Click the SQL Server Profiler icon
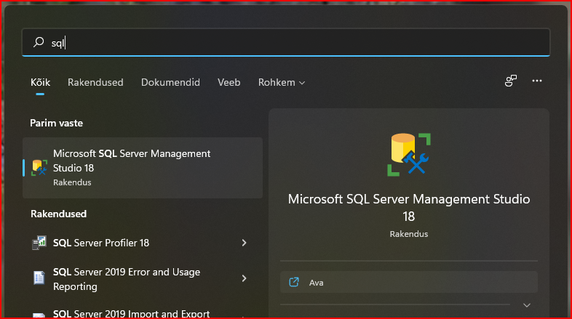572x319 pixels. coord(39,243)
